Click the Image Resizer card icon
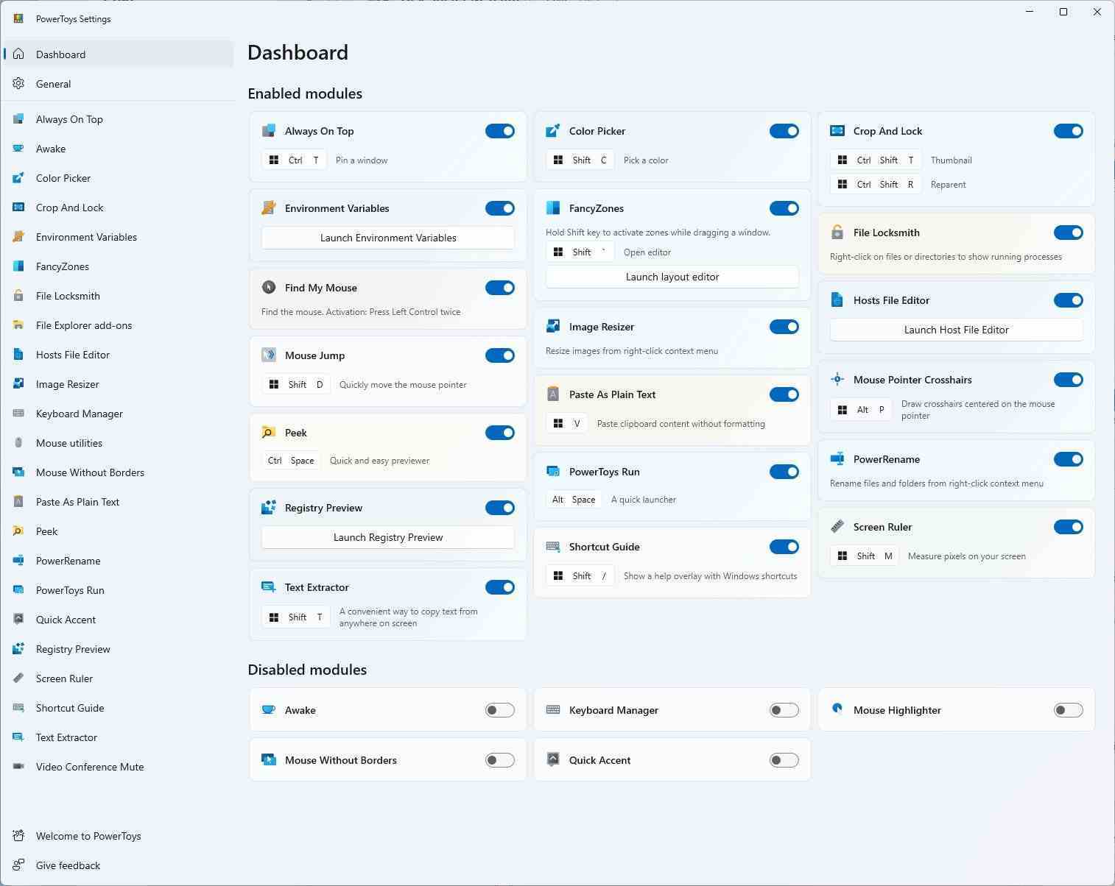The height and width of the screenshot is (886, 1115). point(553,327)
